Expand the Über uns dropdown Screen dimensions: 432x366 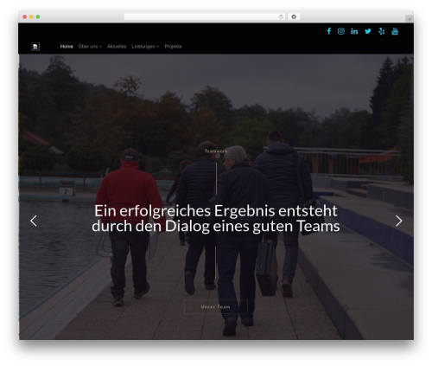pyautogui.click(x=90, y=46)
